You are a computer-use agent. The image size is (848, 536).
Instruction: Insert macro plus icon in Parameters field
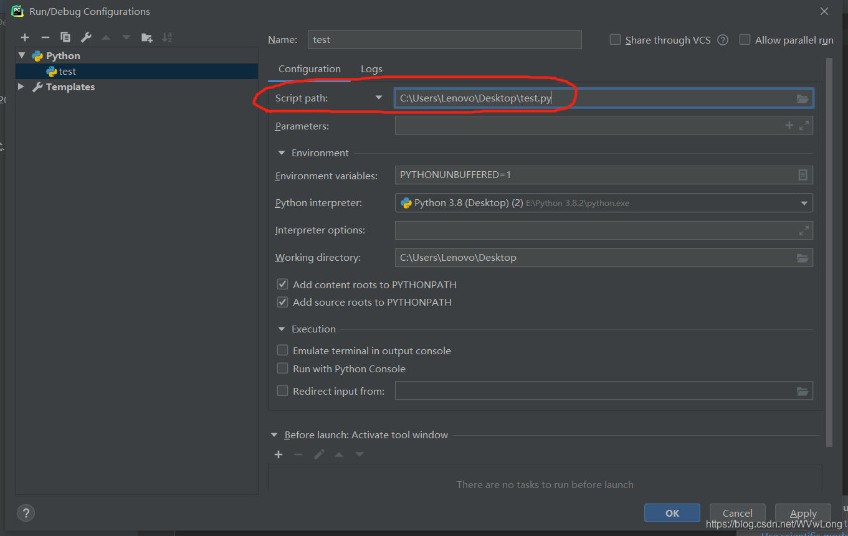(x=789, y=126)
